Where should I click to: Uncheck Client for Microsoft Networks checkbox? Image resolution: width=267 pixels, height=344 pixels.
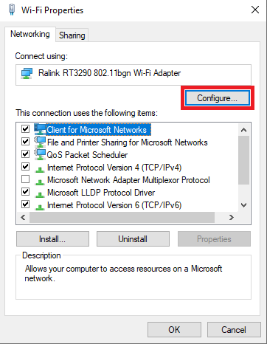click(26, 128)
